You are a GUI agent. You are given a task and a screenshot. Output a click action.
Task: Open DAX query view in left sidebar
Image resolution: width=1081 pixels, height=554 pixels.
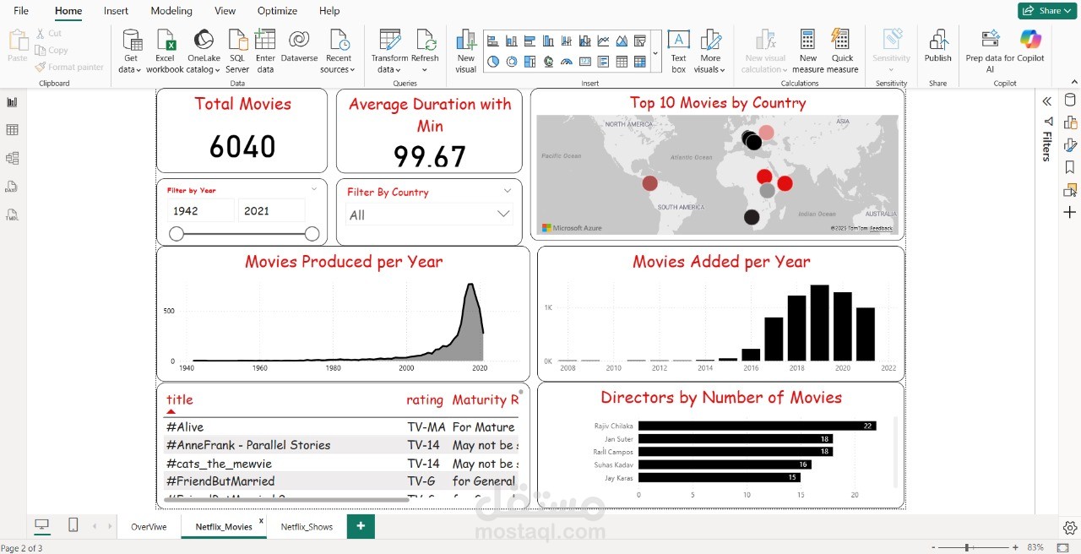click(13, 187)
